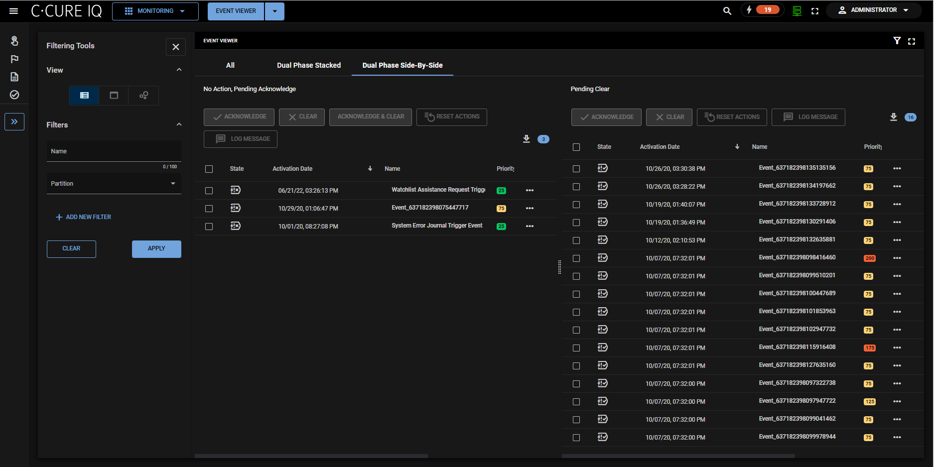
Task: Select the map/graph view icon
Action: 143,95
